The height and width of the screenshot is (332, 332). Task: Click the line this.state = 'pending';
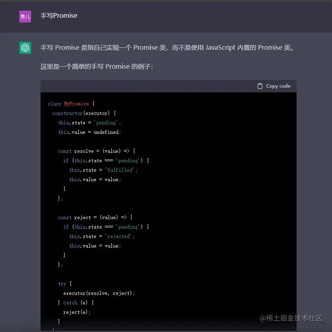[89, 123]
